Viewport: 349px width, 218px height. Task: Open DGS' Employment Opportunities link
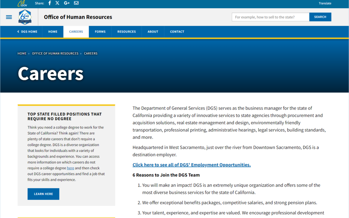pos(192,165)
